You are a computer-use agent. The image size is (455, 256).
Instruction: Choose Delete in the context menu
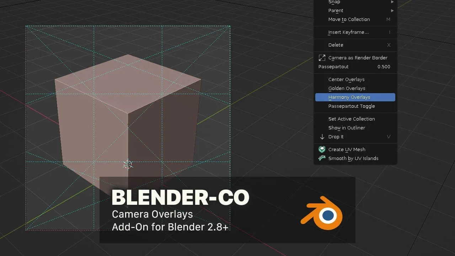coord(336,45)
